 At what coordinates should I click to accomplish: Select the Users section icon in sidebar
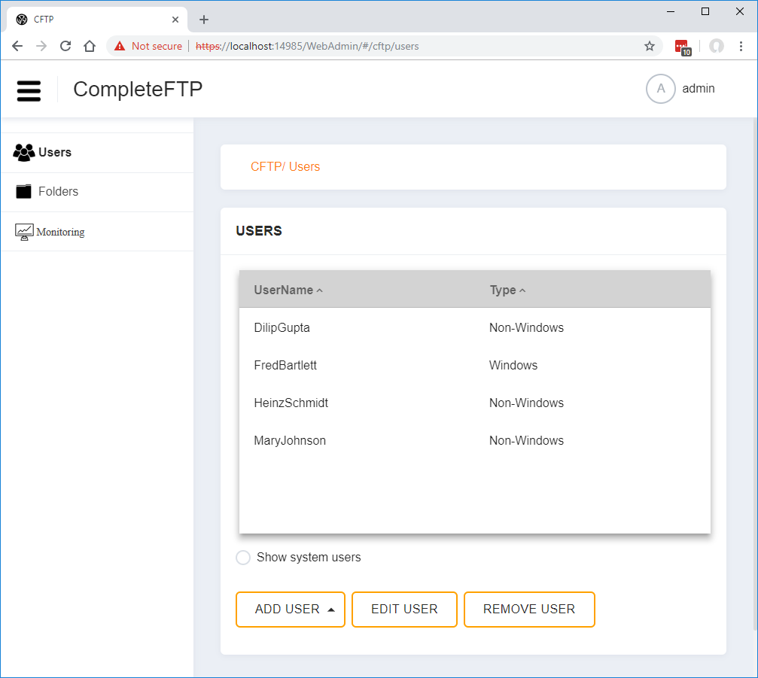click(24, 152)
